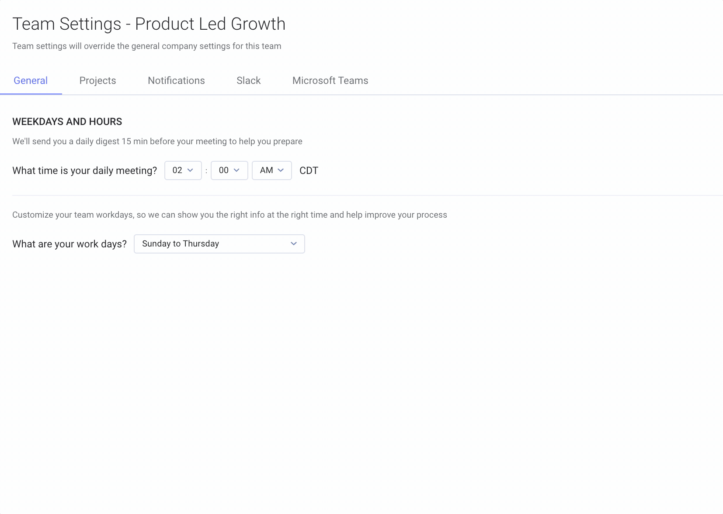This screenshot has width=723, height=514.
Task: Click 'What time is your daily meeting?' label
Action: click(x=84, y=170)
